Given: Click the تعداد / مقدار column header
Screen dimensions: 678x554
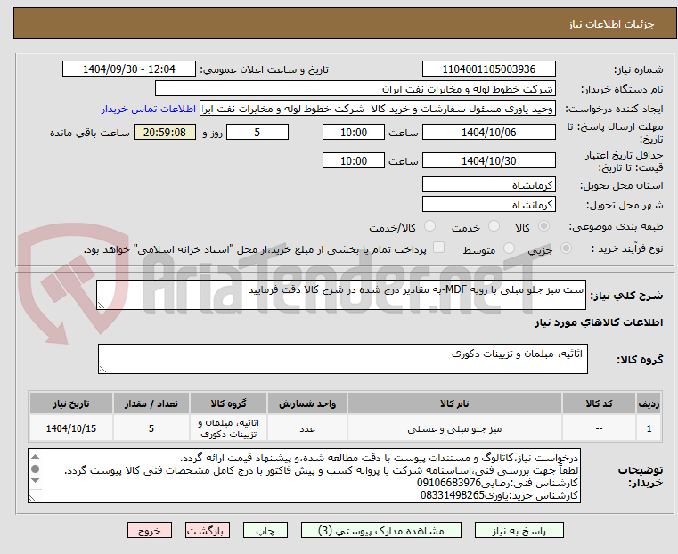Looking at the screenshot, I should point(151,403).
